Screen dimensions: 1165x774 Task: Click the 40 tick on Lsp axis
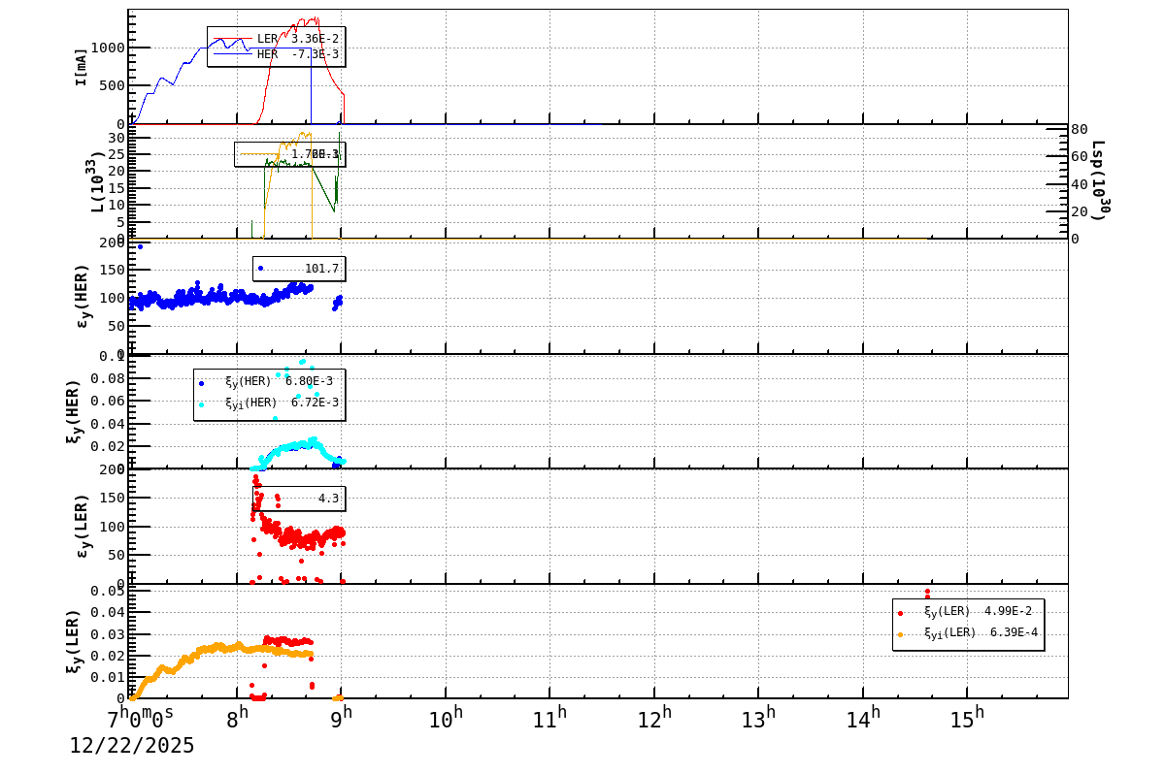[x=1079, y=184]
